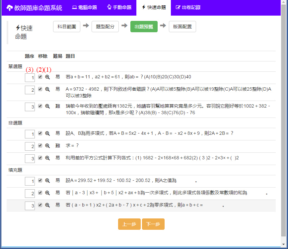Click magnifier icon for first single-choice question
The height and width of the screenshot is (249, 288).
coord(47,77)
